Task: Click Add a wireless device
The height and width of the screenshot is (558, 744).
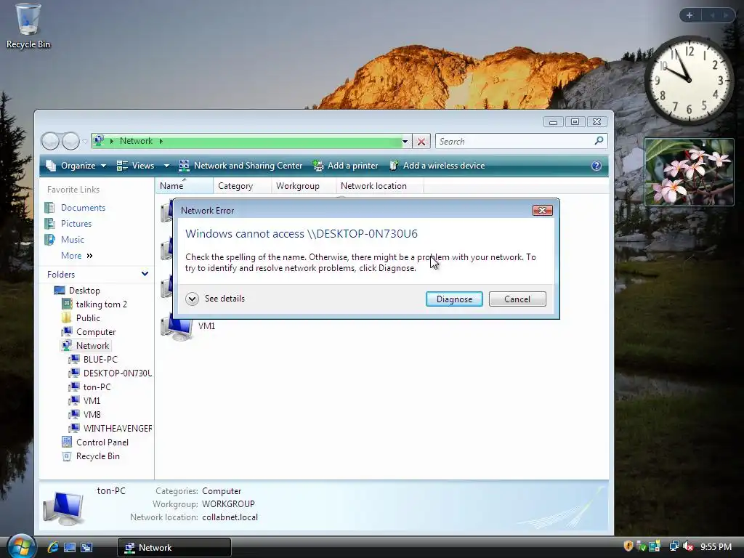Action: (437, 166)
